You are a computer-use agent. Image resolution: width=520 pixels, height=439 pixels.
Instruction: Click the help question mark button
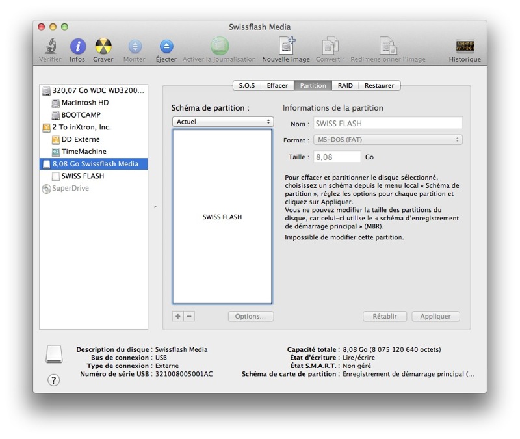click(x=54, y=380)
